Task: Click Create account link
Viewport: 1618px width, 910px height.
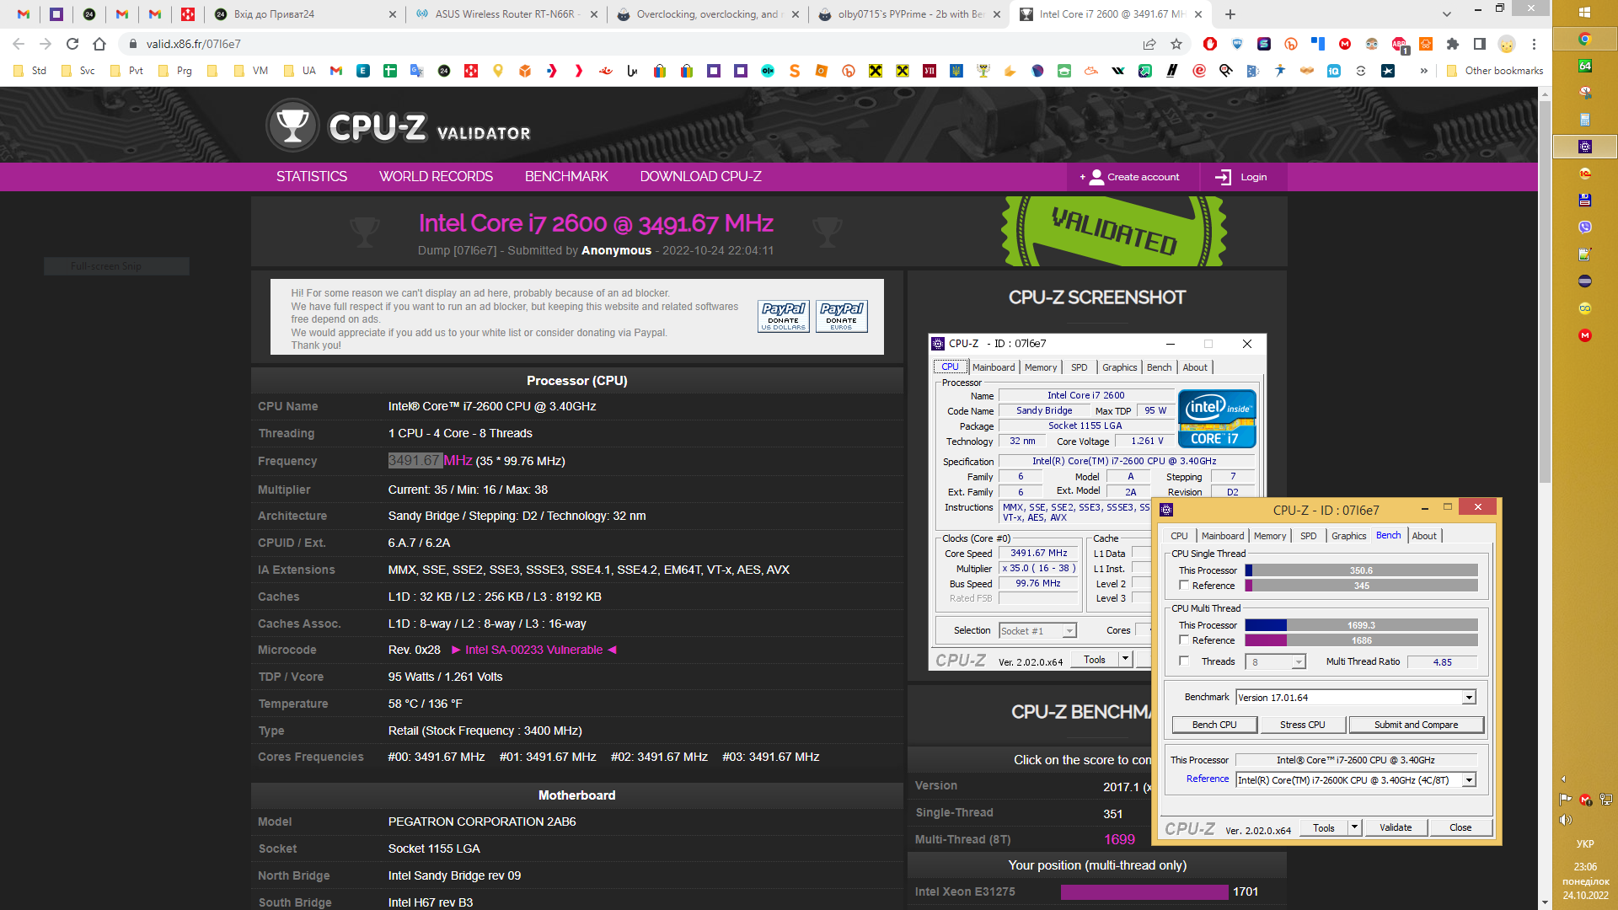Action: coord(1130,177)
